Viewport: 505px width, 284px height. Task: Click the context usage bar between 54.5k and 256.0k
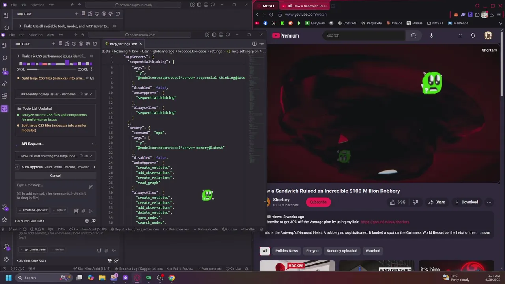coord(51,69)
